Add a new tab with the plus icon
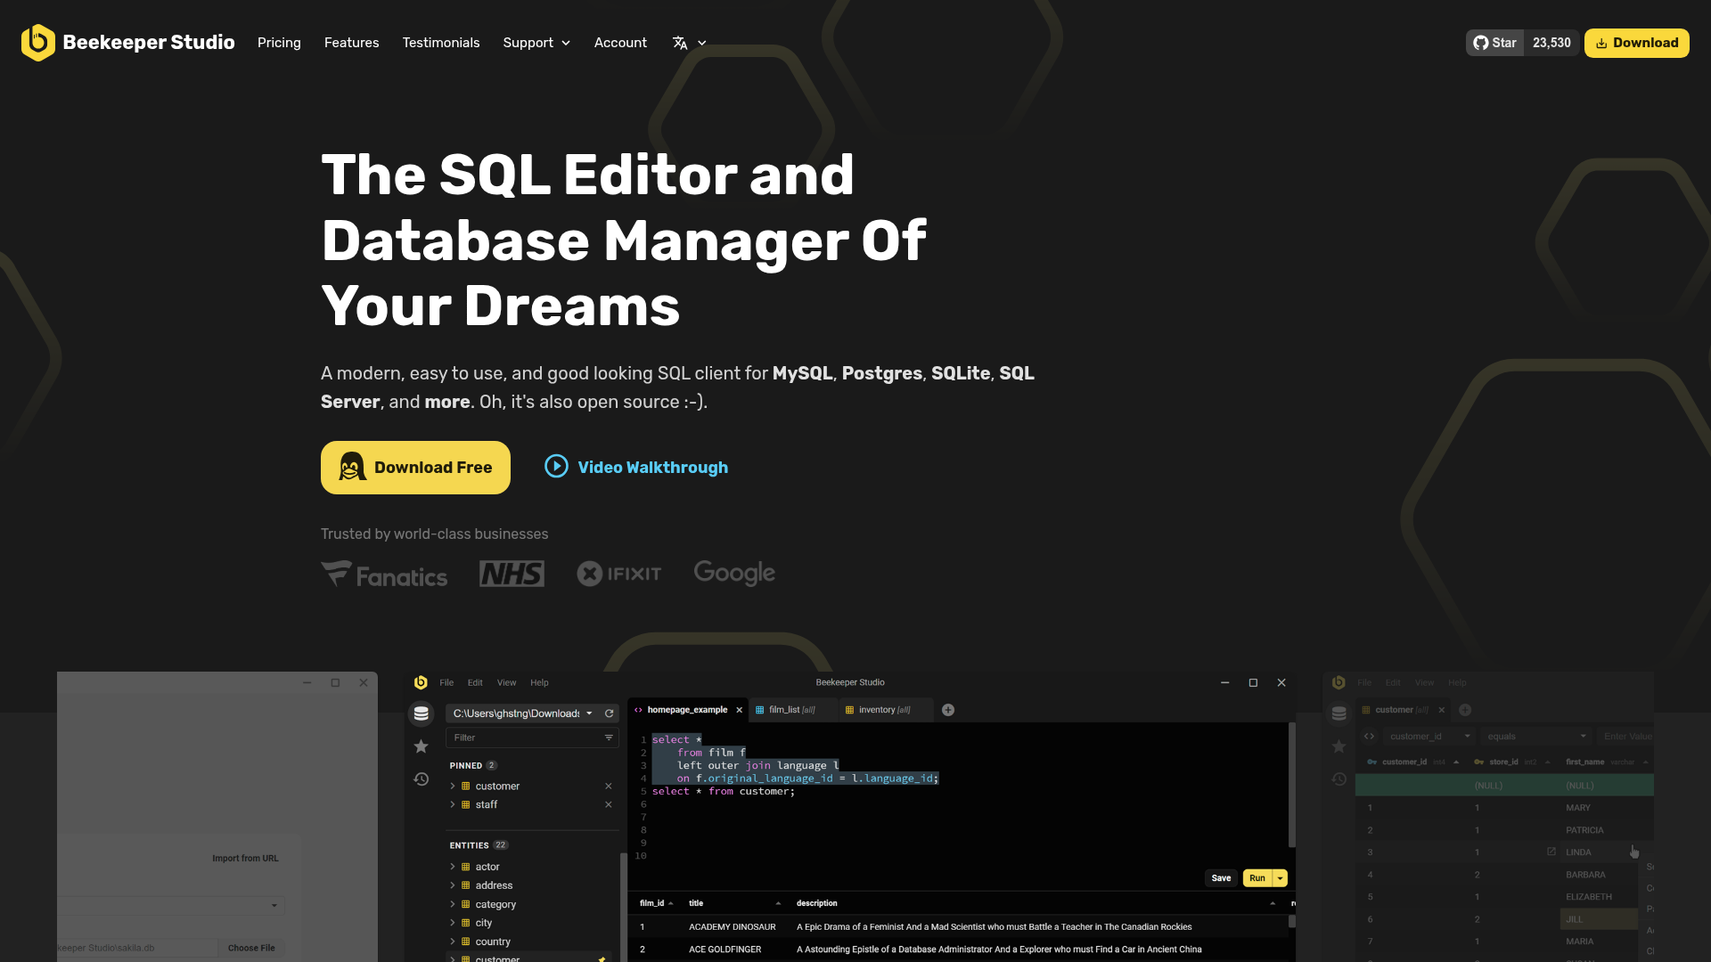The image size is (1711, 962). pos(948,710)
